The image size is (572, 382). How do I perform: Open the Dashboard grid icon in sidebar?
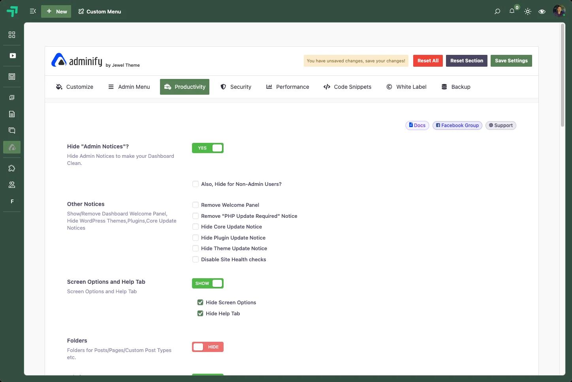coord(12,35)
